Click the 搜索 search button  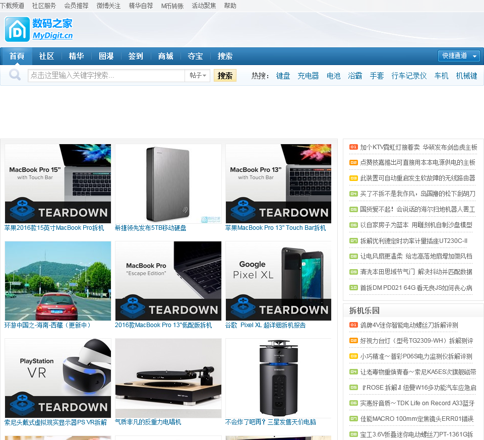click(225, 76)
